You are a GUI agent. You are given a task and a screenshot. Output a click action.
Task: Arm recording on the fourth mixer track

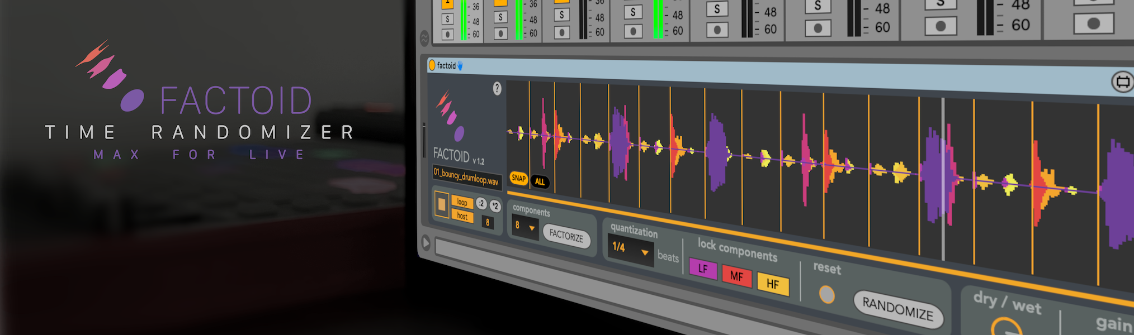point(633,31)
